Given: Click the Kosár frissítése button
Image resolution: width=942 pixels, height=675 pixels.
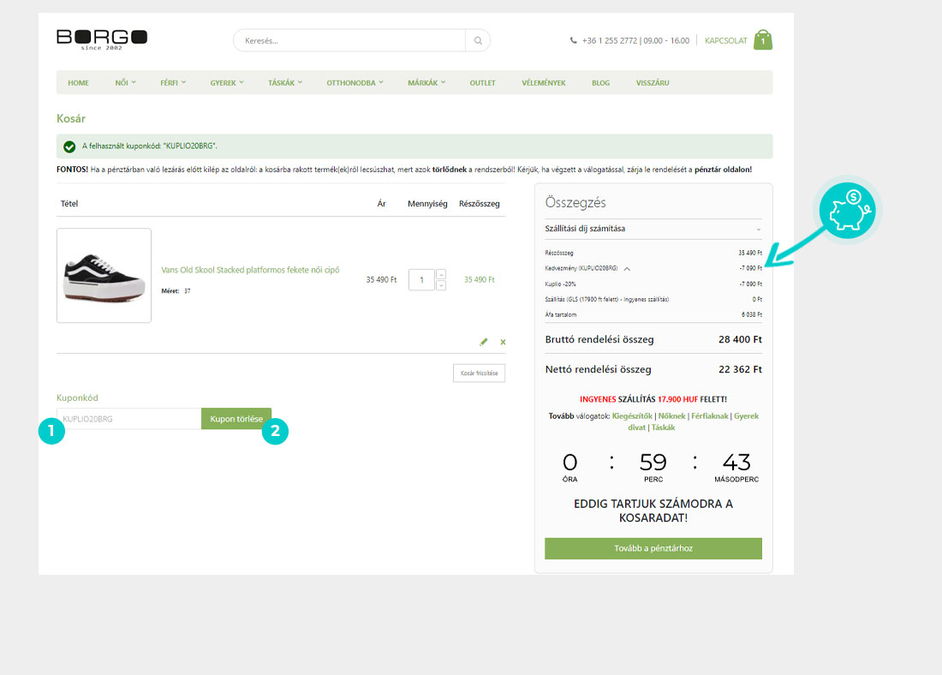Looking at the screenshot, I should click(479, 373).
